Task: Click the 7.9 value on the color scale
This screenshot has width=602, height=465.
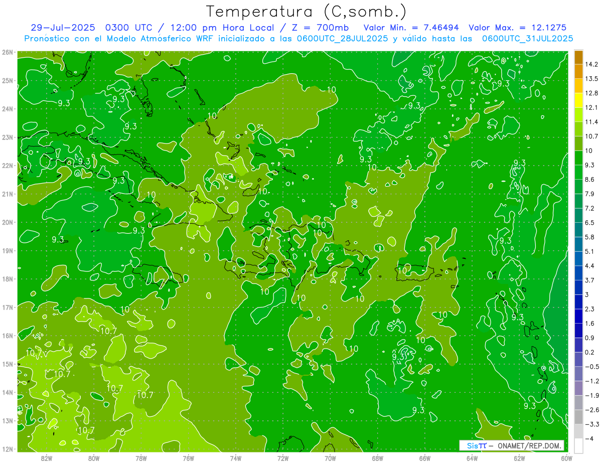Action: (x=590, y=194)
